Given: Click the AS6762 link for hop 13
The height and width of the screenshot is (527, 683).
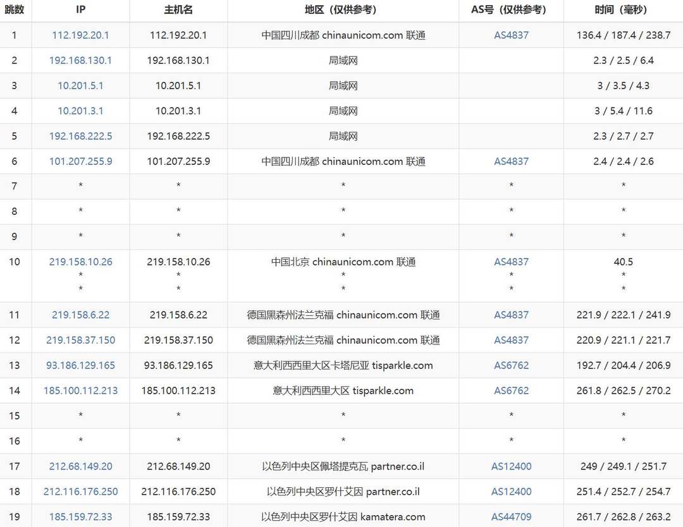Looking at the screenshot, I should [511, 365].
